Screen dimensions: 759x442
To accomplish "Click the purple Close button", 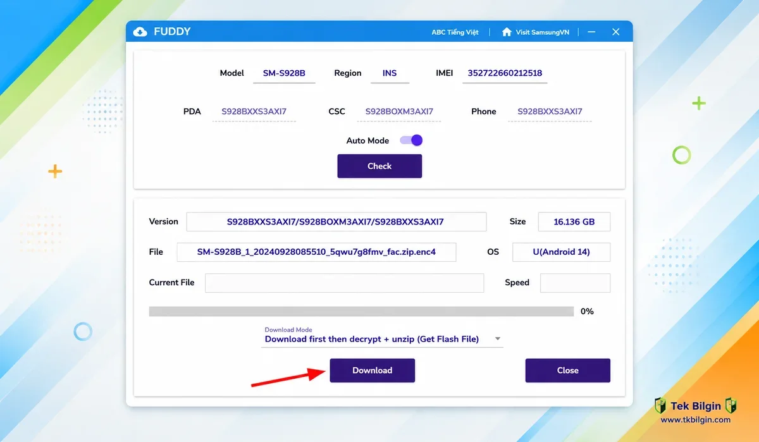I will pyautogui.click(x=567, y=370).
